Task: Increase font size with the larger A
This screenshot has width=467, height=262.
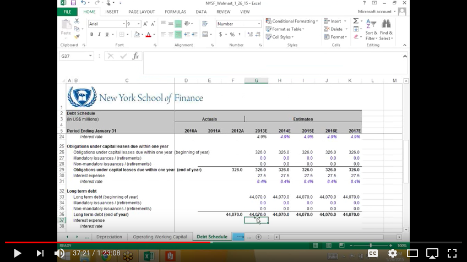Action: (x=145, y=24)
